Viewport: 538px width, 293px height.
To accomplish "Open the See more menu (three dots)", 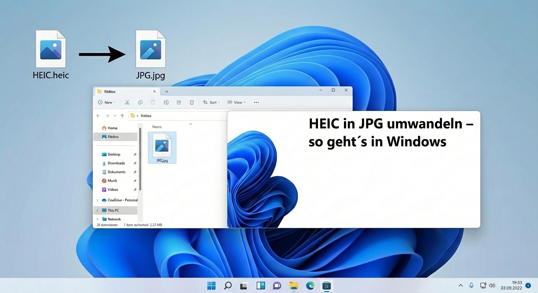I will tap(256, 102).
